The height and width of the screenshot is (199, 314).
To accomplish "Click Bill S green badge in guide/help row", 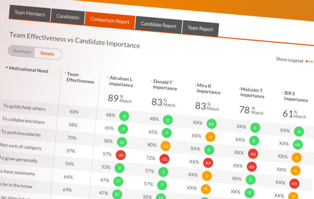I will pyautogui.click(x=299, y=132).
